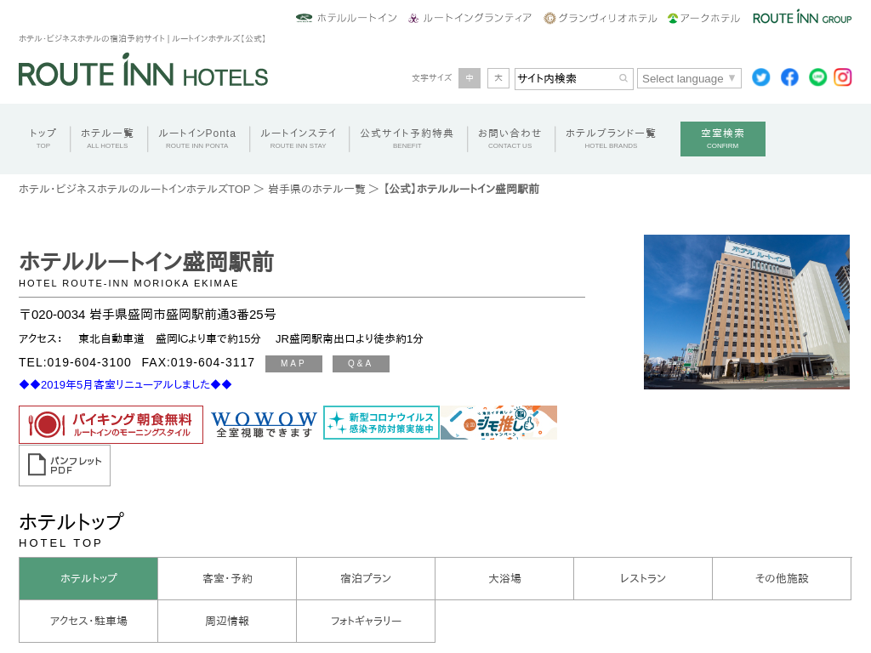871x653 pixels.
Task: Open 公式サイト予約特典 BENEFIT menu item
Action: [x=407, y=139]
